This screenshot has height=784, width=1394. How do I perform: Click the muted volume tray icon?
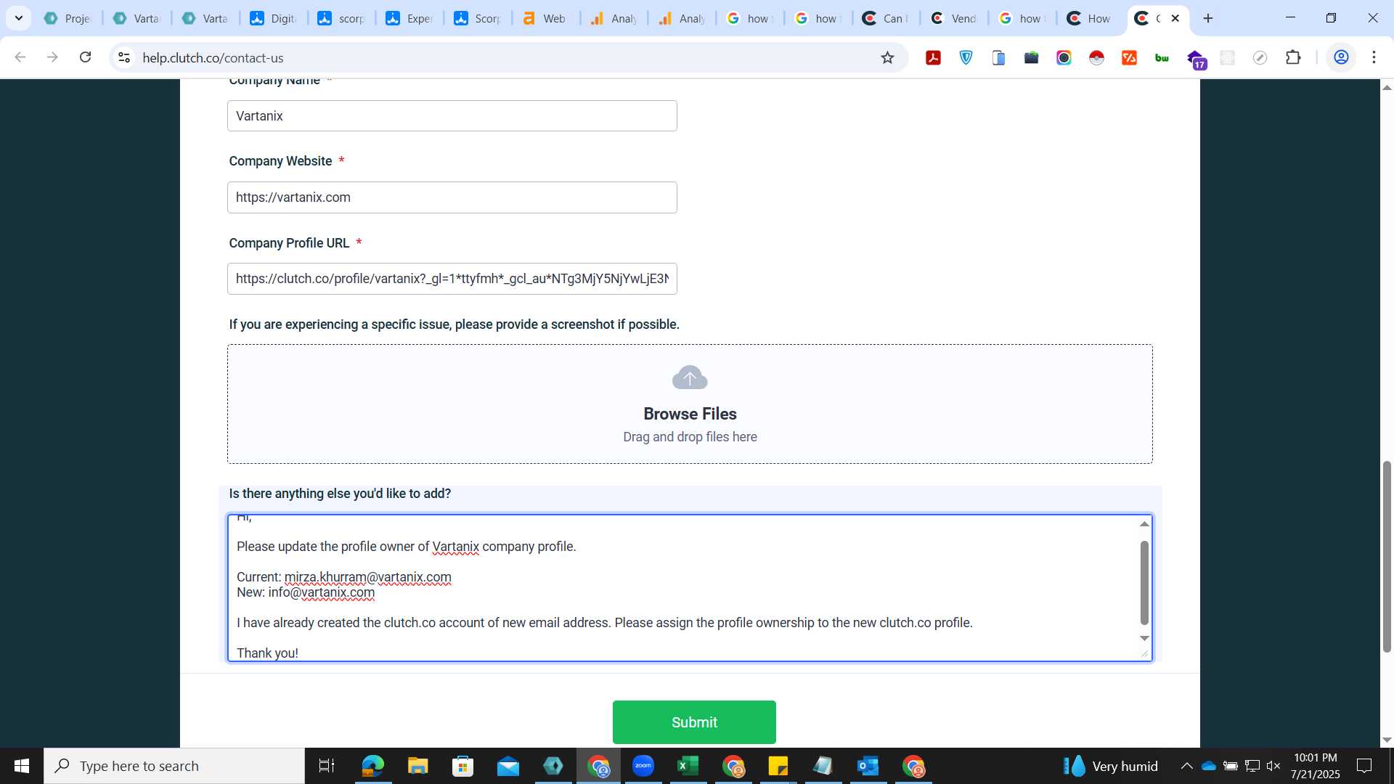click(1273, 766)
